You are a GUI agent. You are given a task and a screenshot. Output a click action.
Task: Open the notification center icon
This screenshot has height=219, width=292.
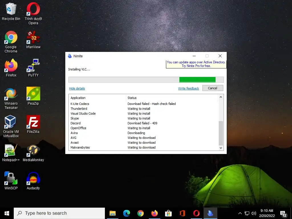point(283,214)
